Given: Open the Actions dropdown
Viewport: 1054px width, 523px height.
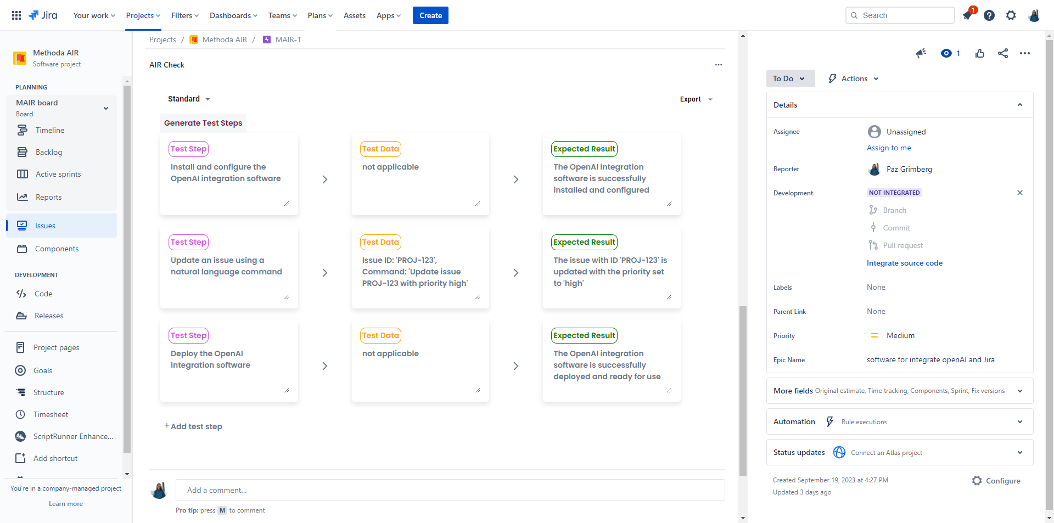Looking at the screenshot, I should tap(854, 78).
